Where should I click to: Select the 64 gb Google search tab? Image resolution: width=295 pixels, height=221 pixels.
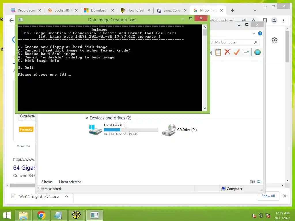click(208, 10)
